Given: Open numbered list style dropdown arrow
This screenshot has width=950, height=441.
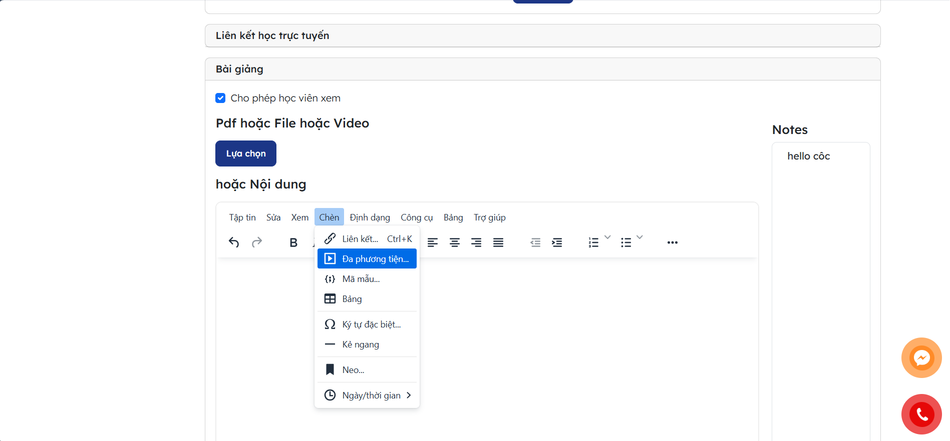Looking at the screenshot, I should click(x=607, y=237).
